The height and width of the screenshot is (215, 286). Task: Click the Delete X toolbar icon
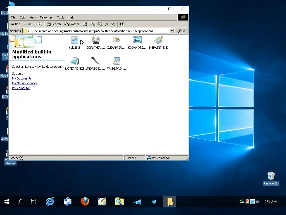pyautogui.click(x=107, y=24)
